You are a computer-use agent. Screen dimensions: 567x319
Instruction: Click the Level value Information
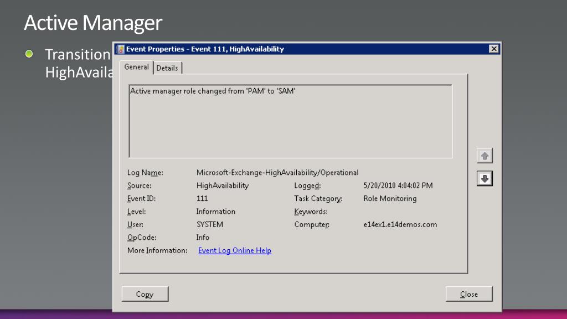click(215, 212)
